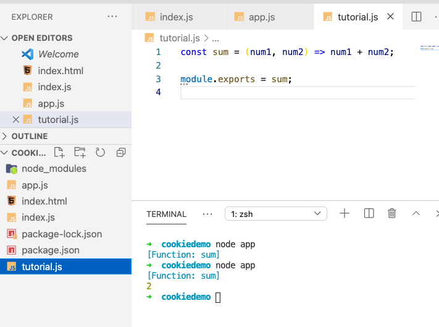This screenshot has height=327, width=439.
Task: Maximize the panel with up chevron
Action: coord(416,213)
